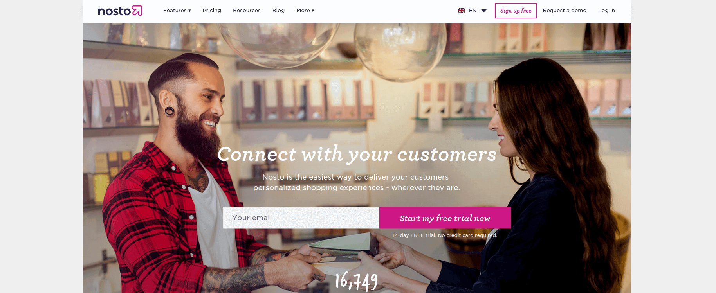Select the EN language label
Viewport: 716px width, 293px height.
[x=473, y=11]
